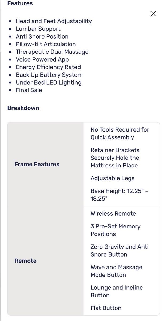Click the Base Height specification text
This screenshot has width=167, height=321.
coord(119,195)
